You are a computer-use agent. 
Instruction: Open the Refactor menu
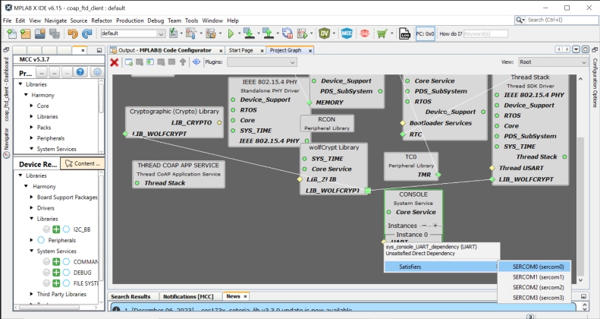point(102,21)
